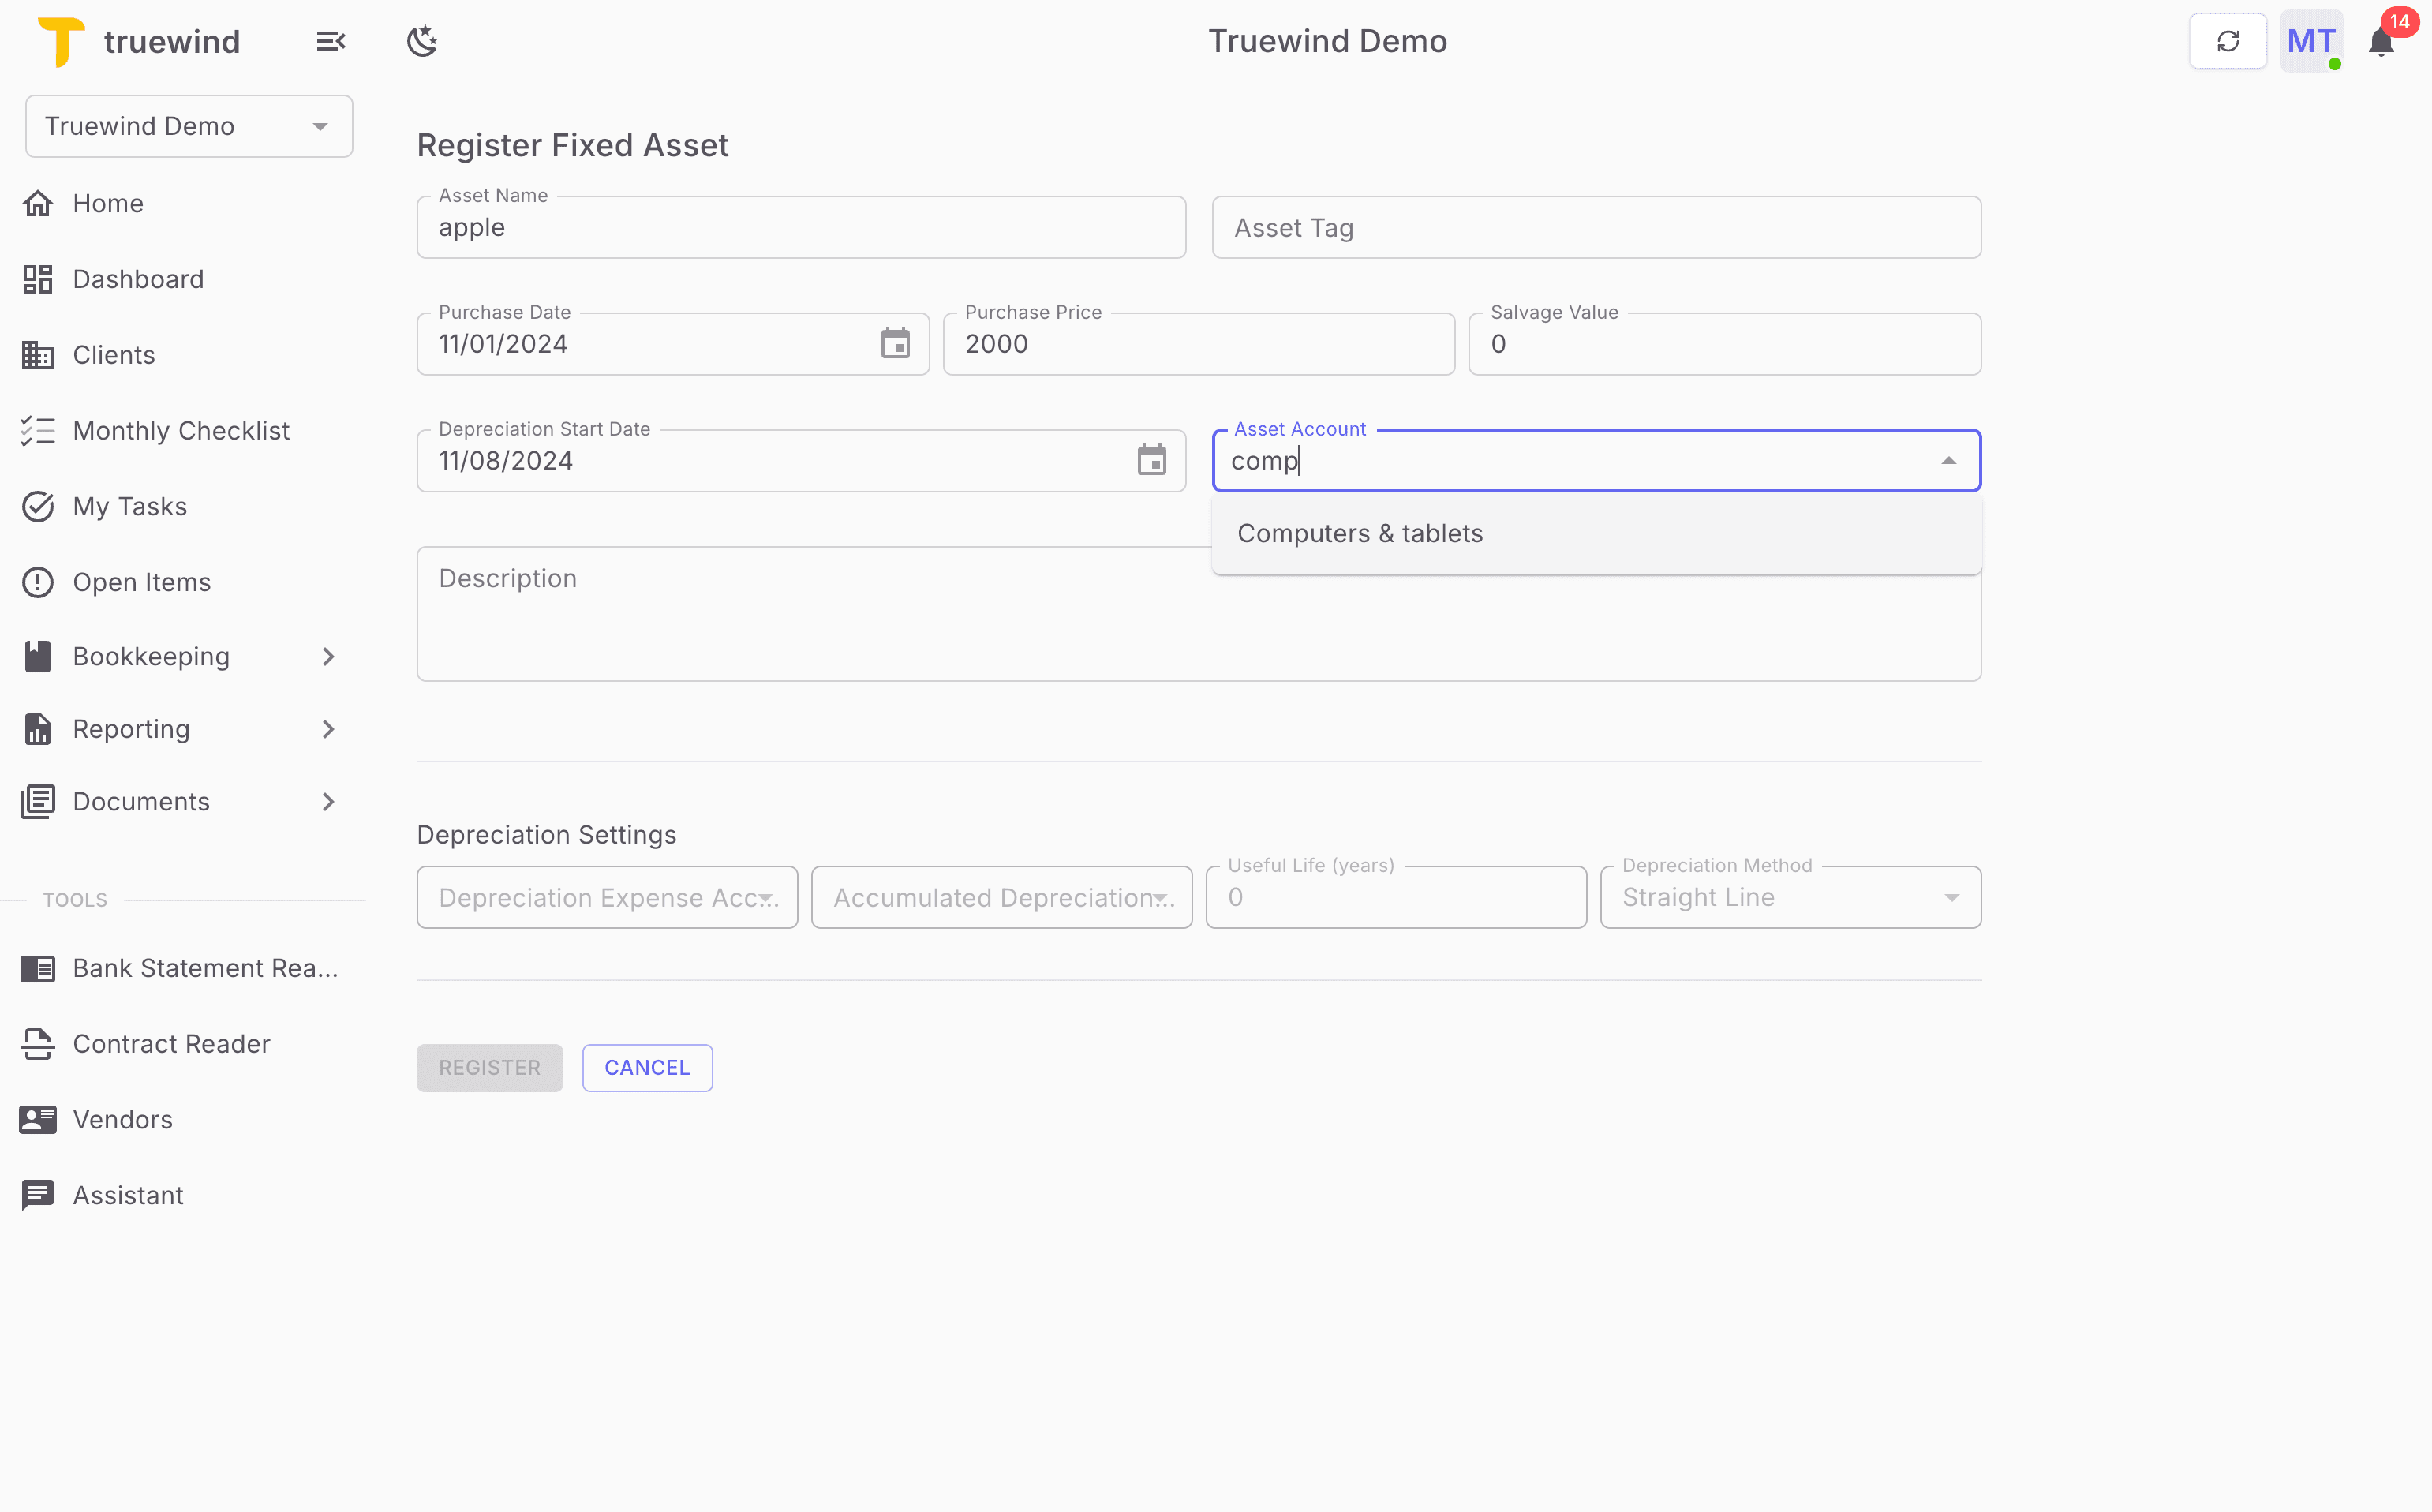Click the CANCEL button
This screenshot has width=2432, height=1512.
click(x=647, y=1067)
